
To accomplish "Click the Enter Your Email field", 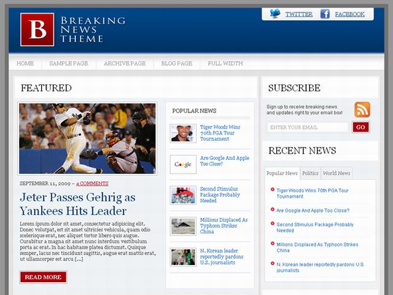I will [x=308, y=127].
